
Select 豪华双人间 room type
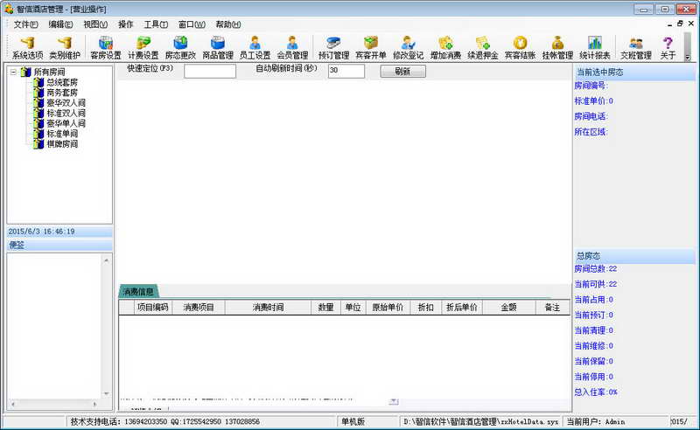[66, 103]
